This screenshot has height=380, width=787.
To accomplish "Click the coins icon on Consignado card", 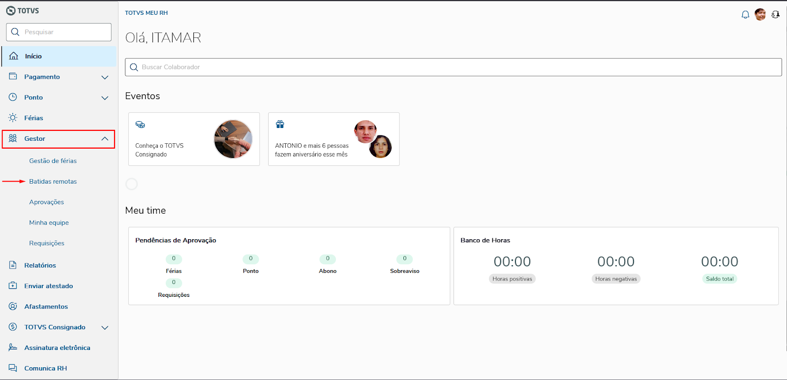I will pyautogui.click(x=140, y=125).
